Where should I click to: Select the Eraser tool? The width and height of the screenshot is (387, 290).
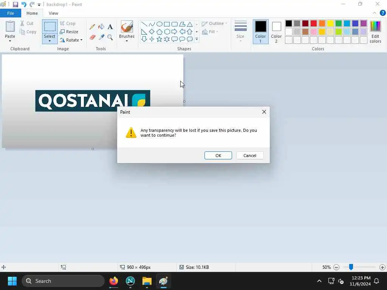(x=92, y=37)
